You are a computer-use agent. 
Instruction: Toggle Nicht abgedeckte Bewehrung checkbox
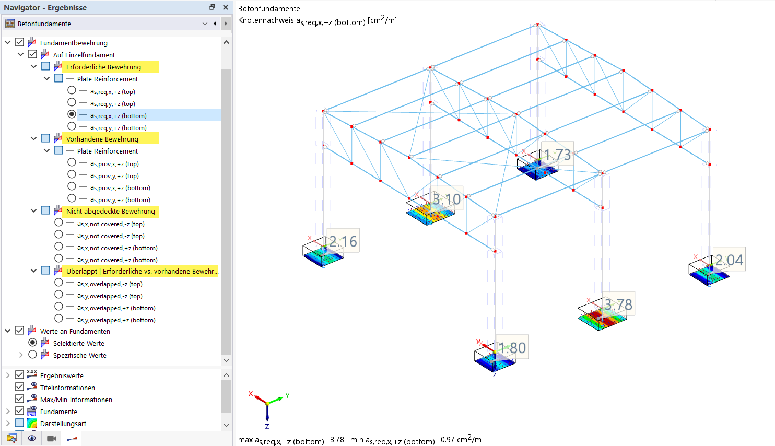(x=46, y=210)
